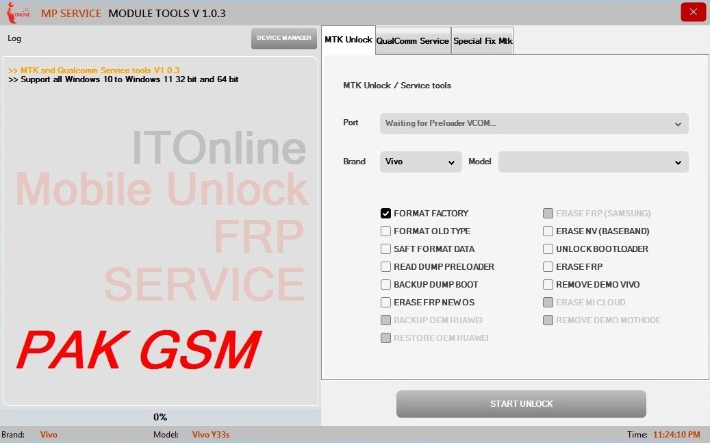Toggle the BACKUP OEM HUAWEI checkbox
Image resolution: width=710 pixels, height=443 pixels.
(385, 320)
